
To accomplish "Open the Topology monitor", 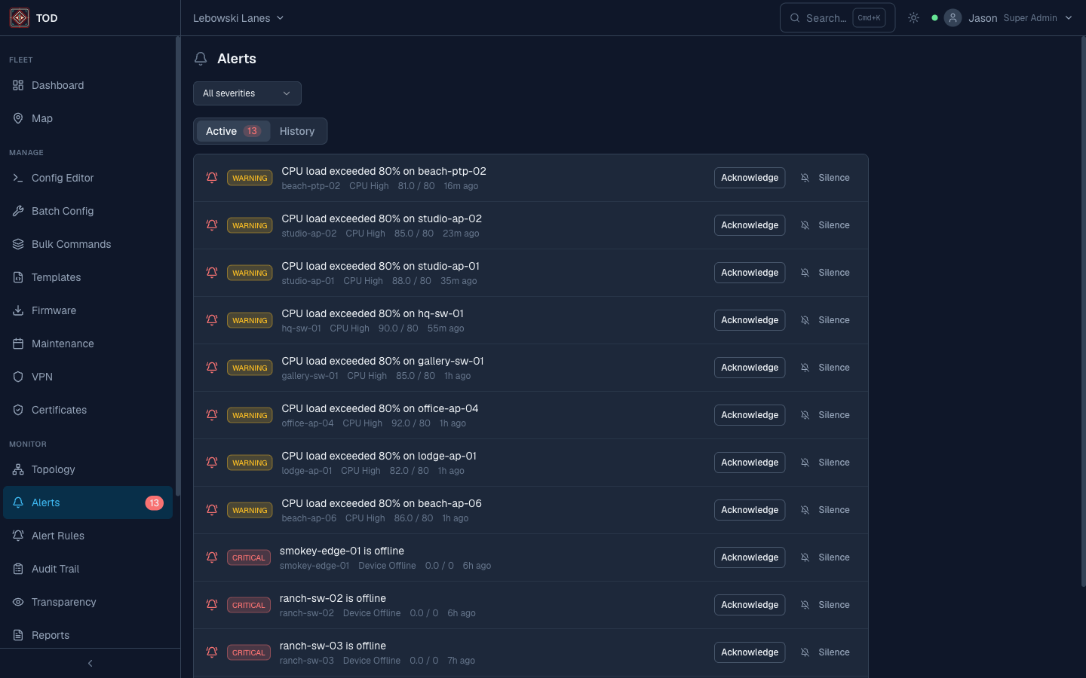I will [52, 469].
